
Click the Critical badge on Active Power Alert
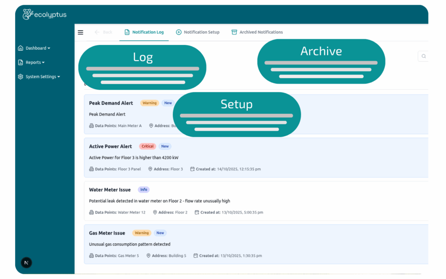(x=148, y=146)
